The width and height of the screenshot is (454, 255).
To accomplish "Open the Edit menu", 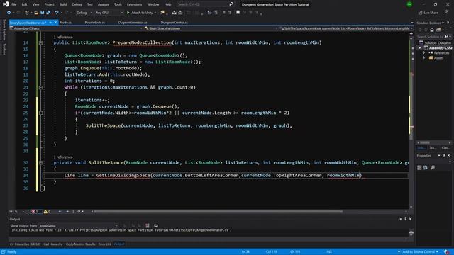I will coord(24,4).
